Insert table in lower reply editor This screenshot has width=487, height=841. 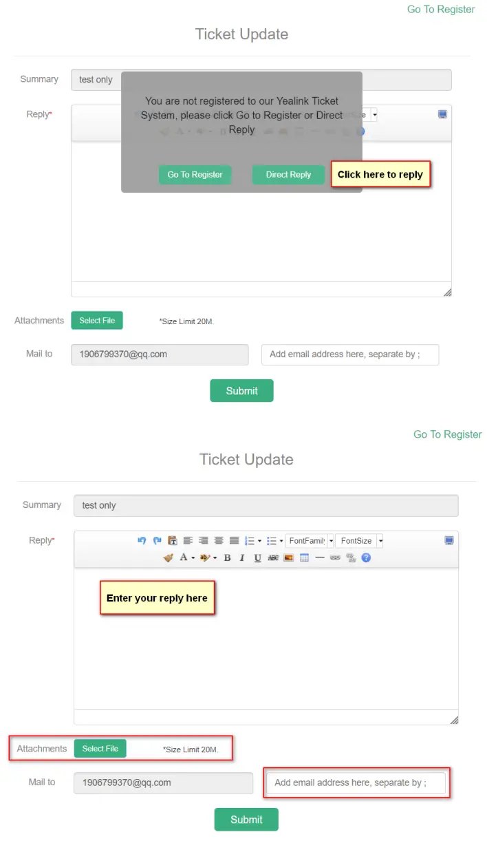[x=304, y=557]
